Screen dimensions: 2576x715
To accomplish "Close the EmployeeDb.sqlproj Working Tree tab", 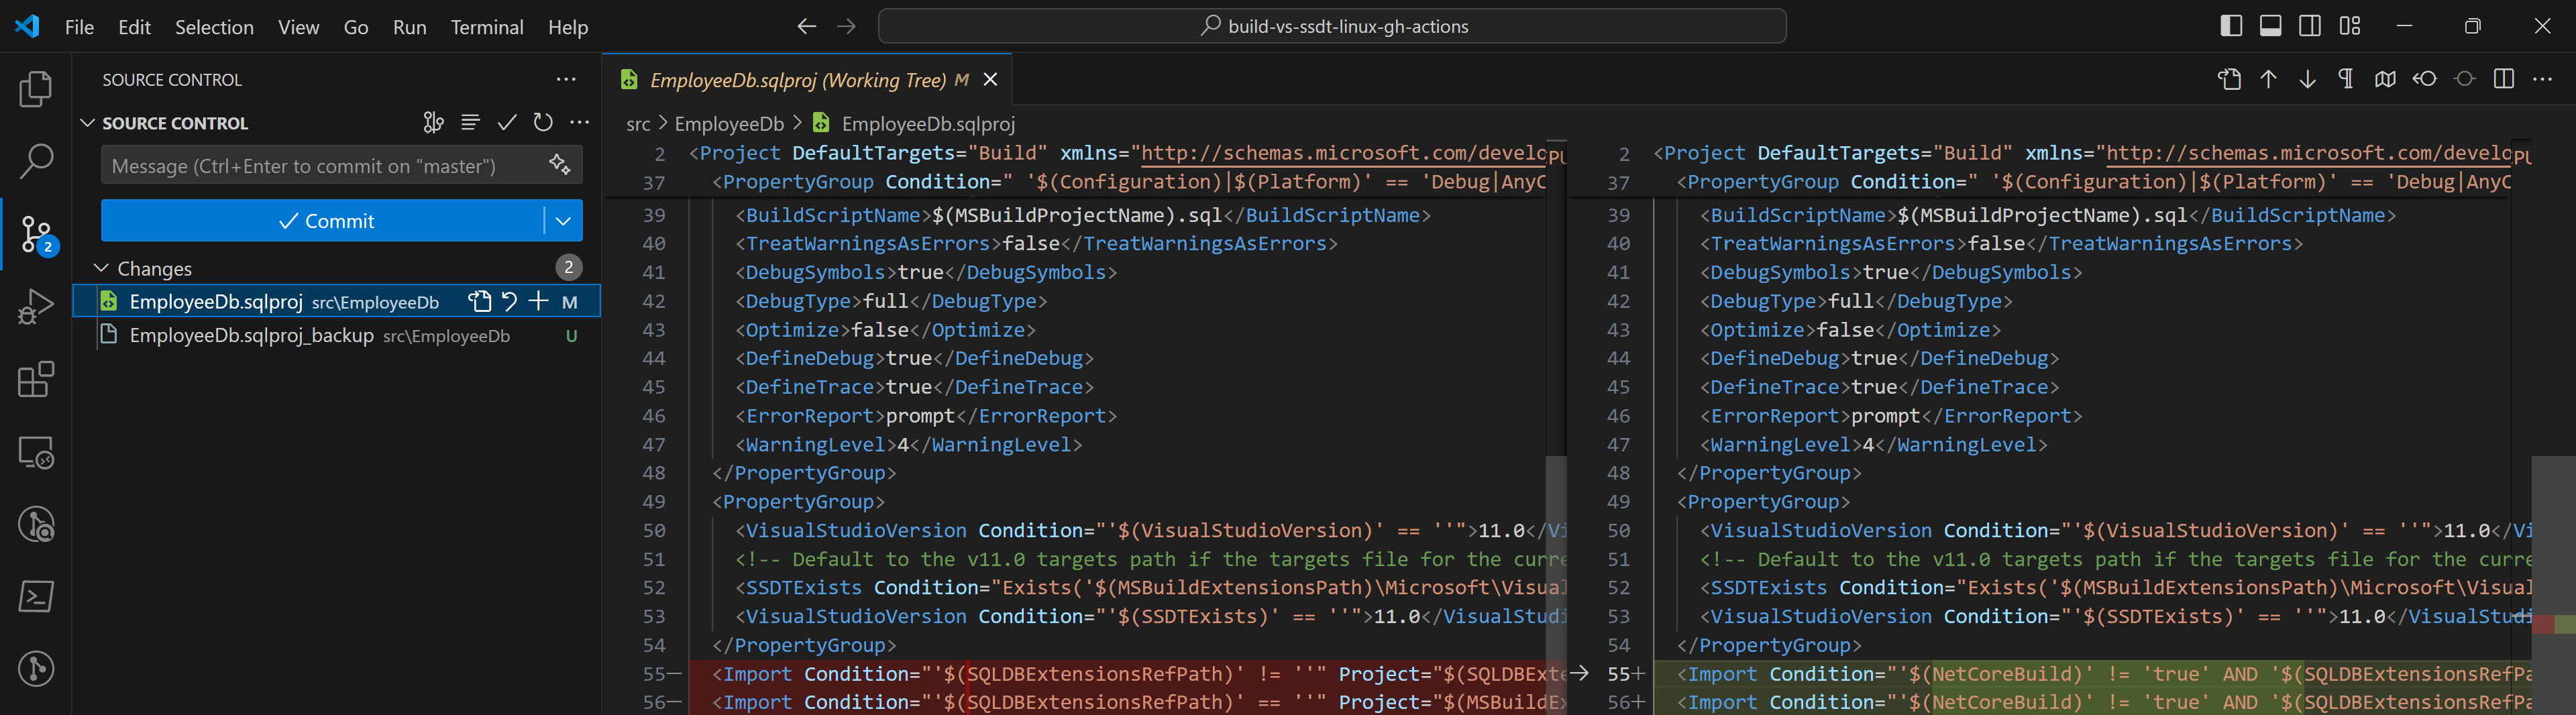I will pyautogui.click(x=990, y=79).
